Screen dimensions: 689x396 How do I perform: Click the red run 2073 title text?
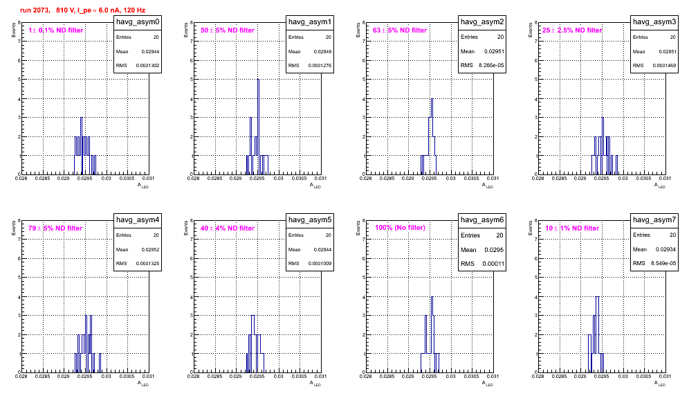coord(82,10)
